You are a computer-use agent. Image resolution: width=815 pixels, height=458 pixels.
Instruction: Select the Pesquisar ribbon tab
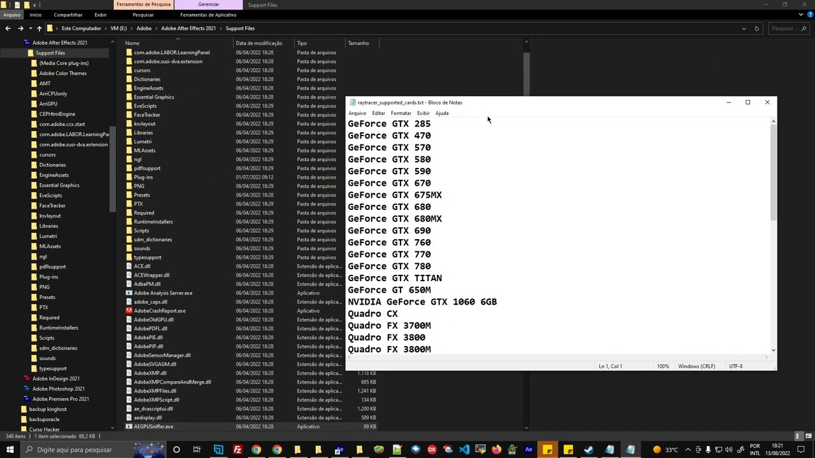pyautogui.click(x=143, y=15)
